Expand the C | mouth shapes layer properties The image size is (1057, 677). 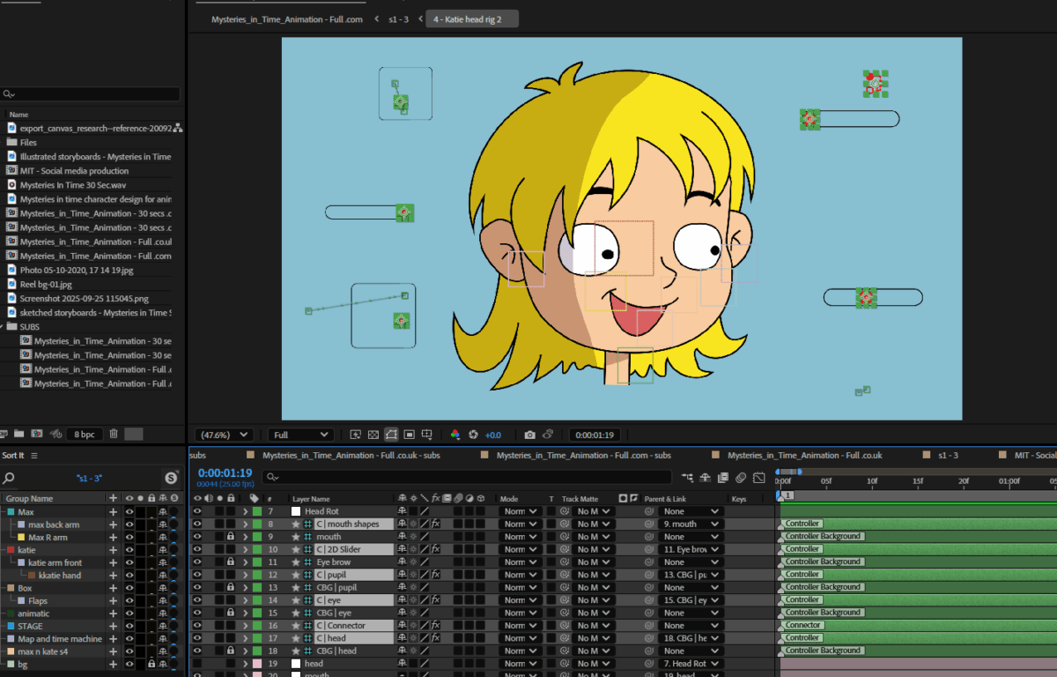click(246, 524)
